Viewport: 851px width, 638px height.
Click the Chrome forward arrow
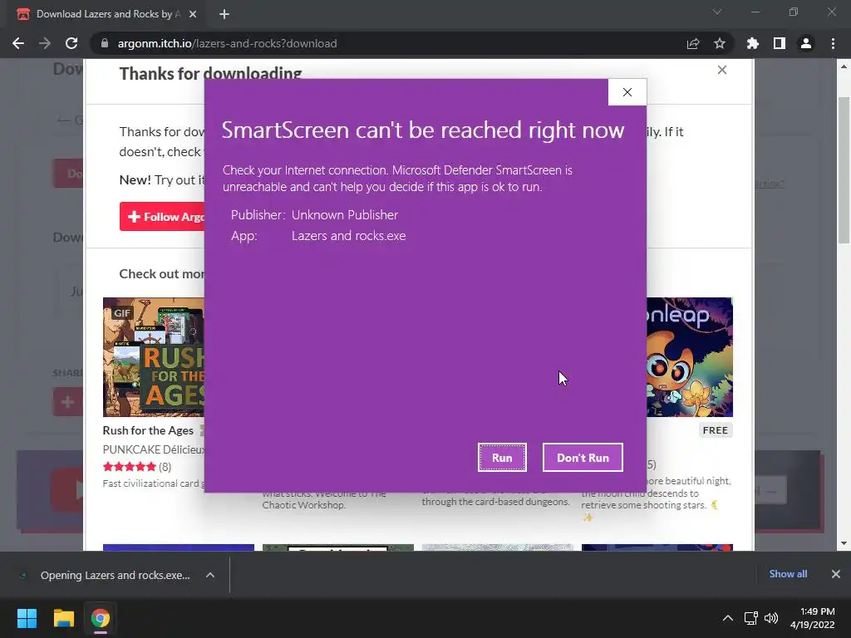pyautogui.click(x=45, y=43)
